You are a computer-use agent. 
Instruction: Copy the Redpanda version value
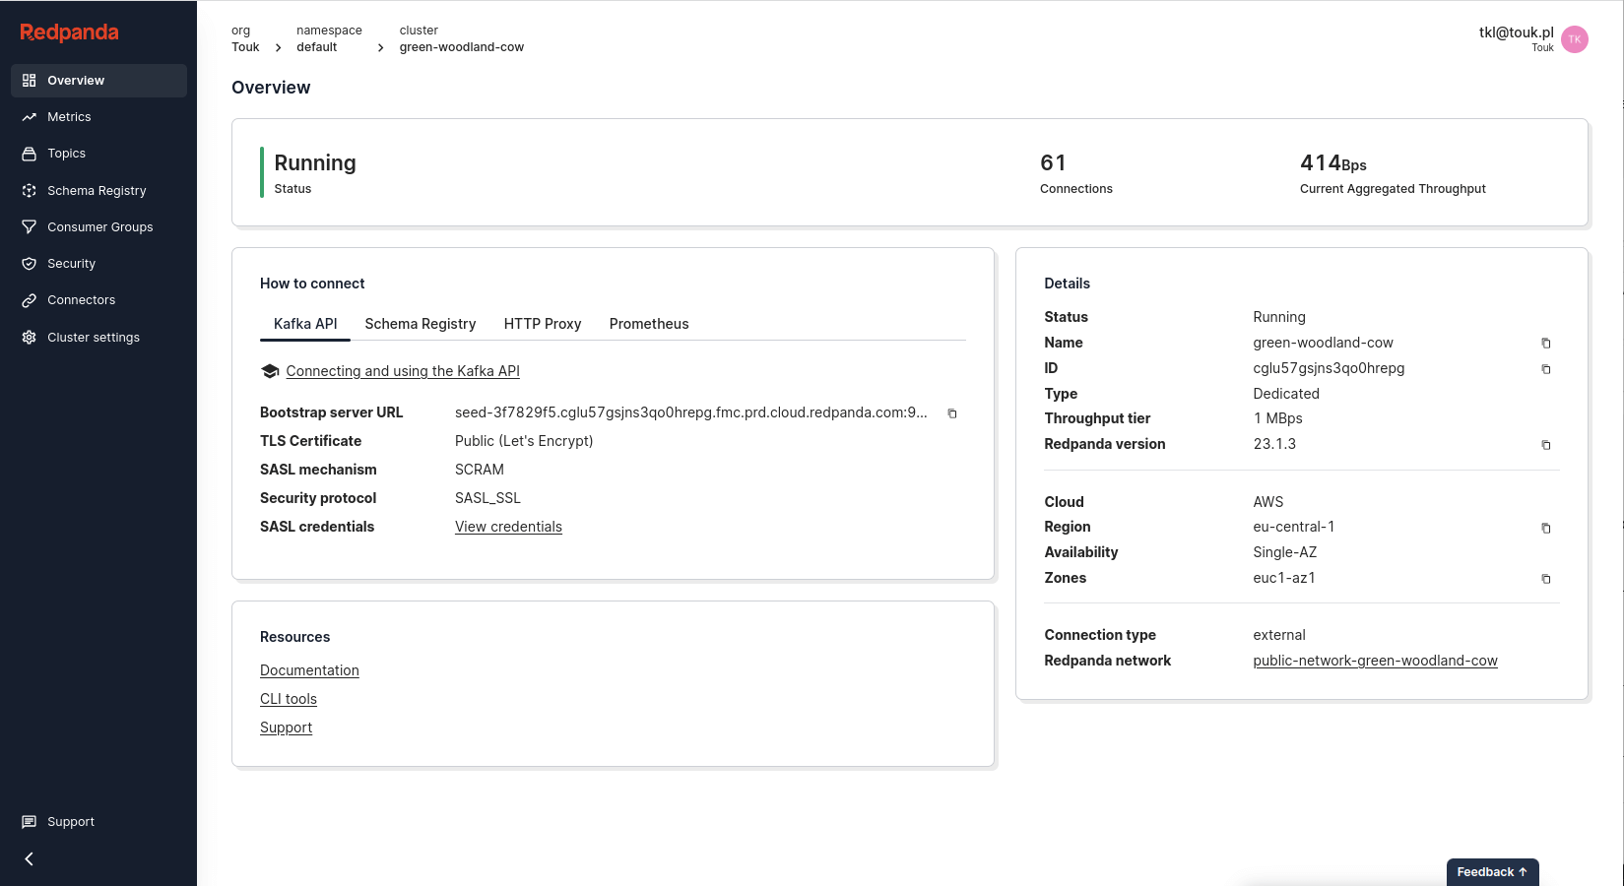point(1546,445)
